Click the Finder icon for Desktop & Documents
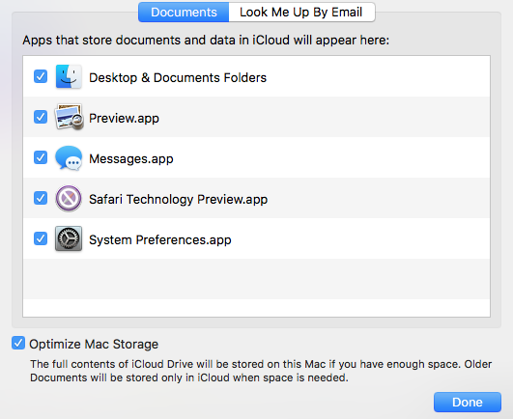Screen dimensions: 513x419 point(69,76)
